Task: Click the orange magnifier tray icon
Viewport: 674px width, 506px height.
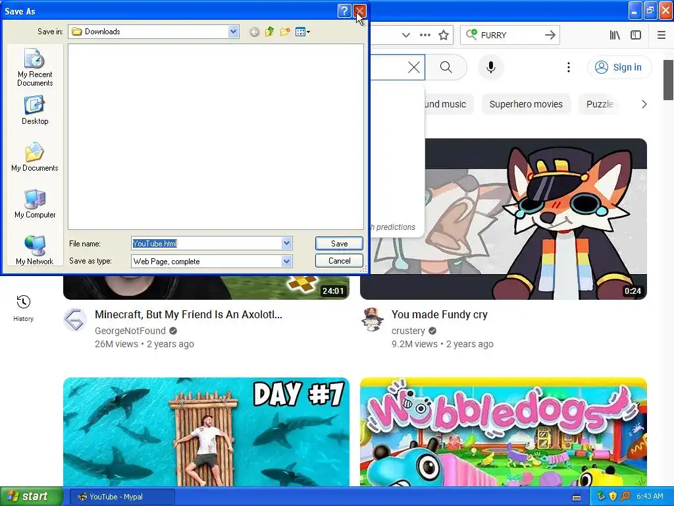Action: click(x=625, y=496)
